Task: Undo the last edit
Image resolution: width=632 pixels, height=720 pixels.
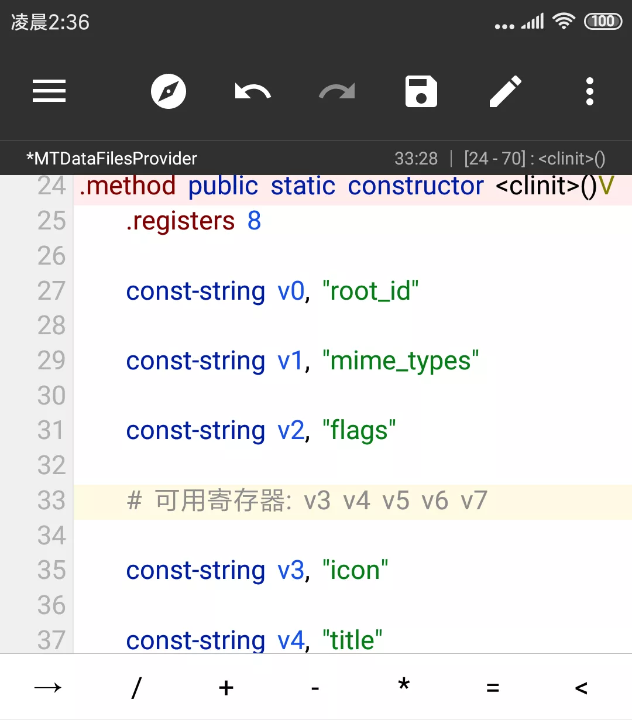Action: point(253,91)
